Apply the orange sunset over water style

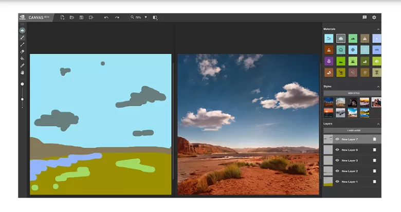(x=329, y=113)
